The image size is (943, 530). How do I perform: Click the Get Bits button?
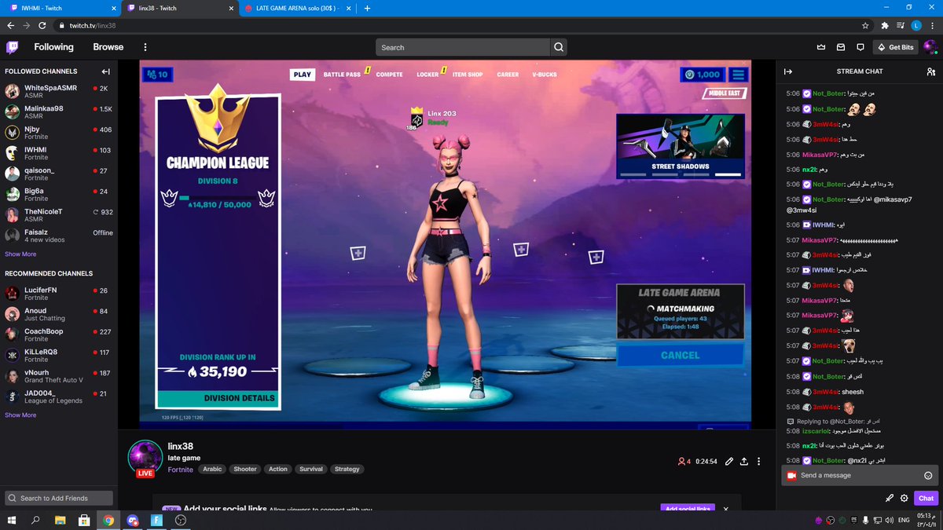[896, 47]
